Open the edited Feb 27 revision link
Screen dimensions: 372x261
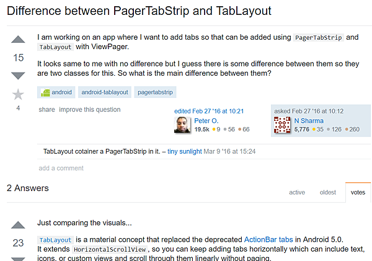209,111
